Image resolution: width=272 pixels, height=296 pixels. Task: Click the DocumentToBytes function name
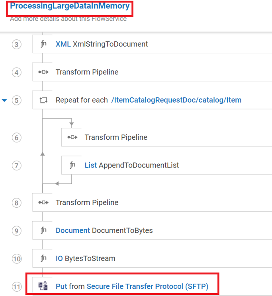click(x=122, y=230)
